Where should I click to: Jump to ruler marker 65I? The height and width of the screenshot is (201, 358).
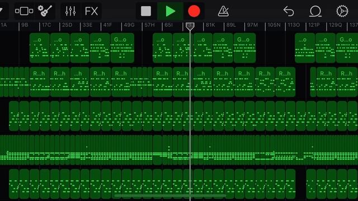(168, 25)
